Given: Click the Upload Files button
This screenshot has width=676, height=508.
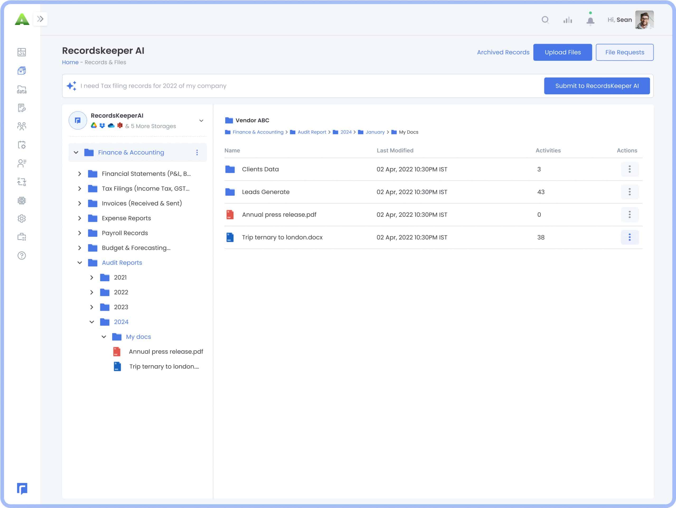Looking at the screenshot, I should [x=562, y=52].
